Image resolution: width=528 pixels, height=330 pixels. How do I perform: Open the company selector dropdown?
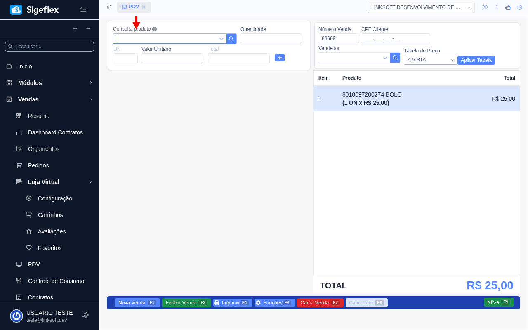[x=421, y=7]
